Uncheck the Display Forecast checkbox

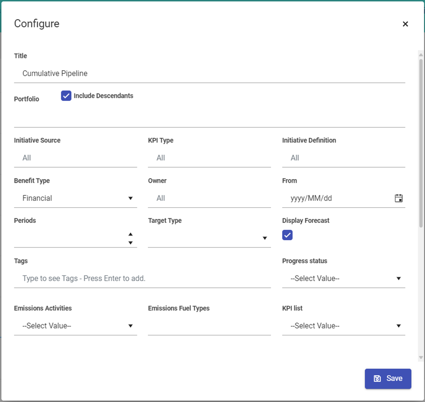287,235
